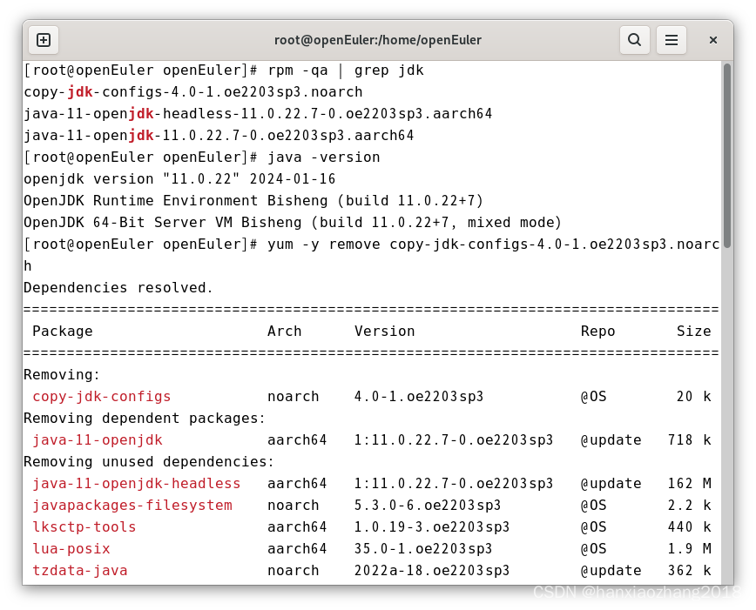Click the 'java -version' command text
This screenshot has height=610, width=756.
click(324, 158)
